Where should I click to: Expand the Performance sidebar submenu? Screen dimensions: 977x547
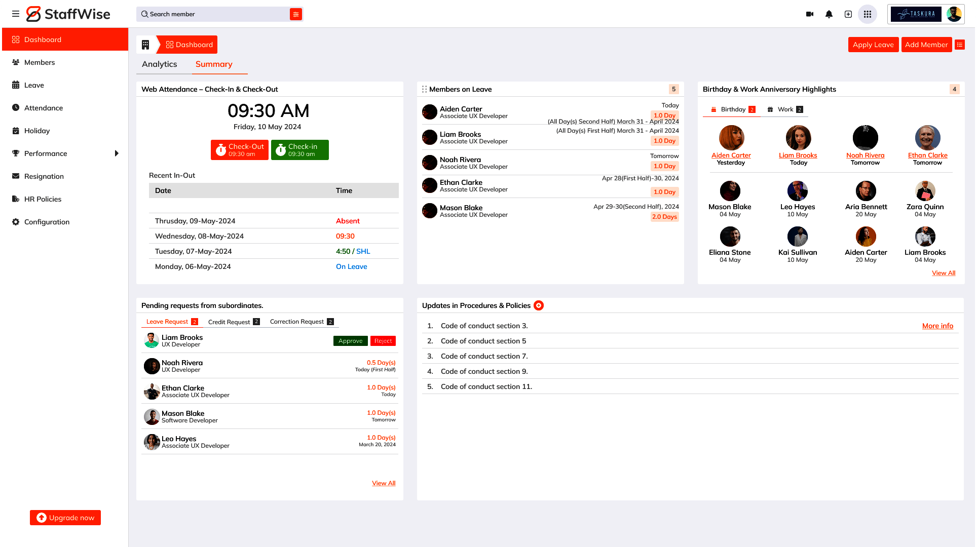tap(117, 153)
